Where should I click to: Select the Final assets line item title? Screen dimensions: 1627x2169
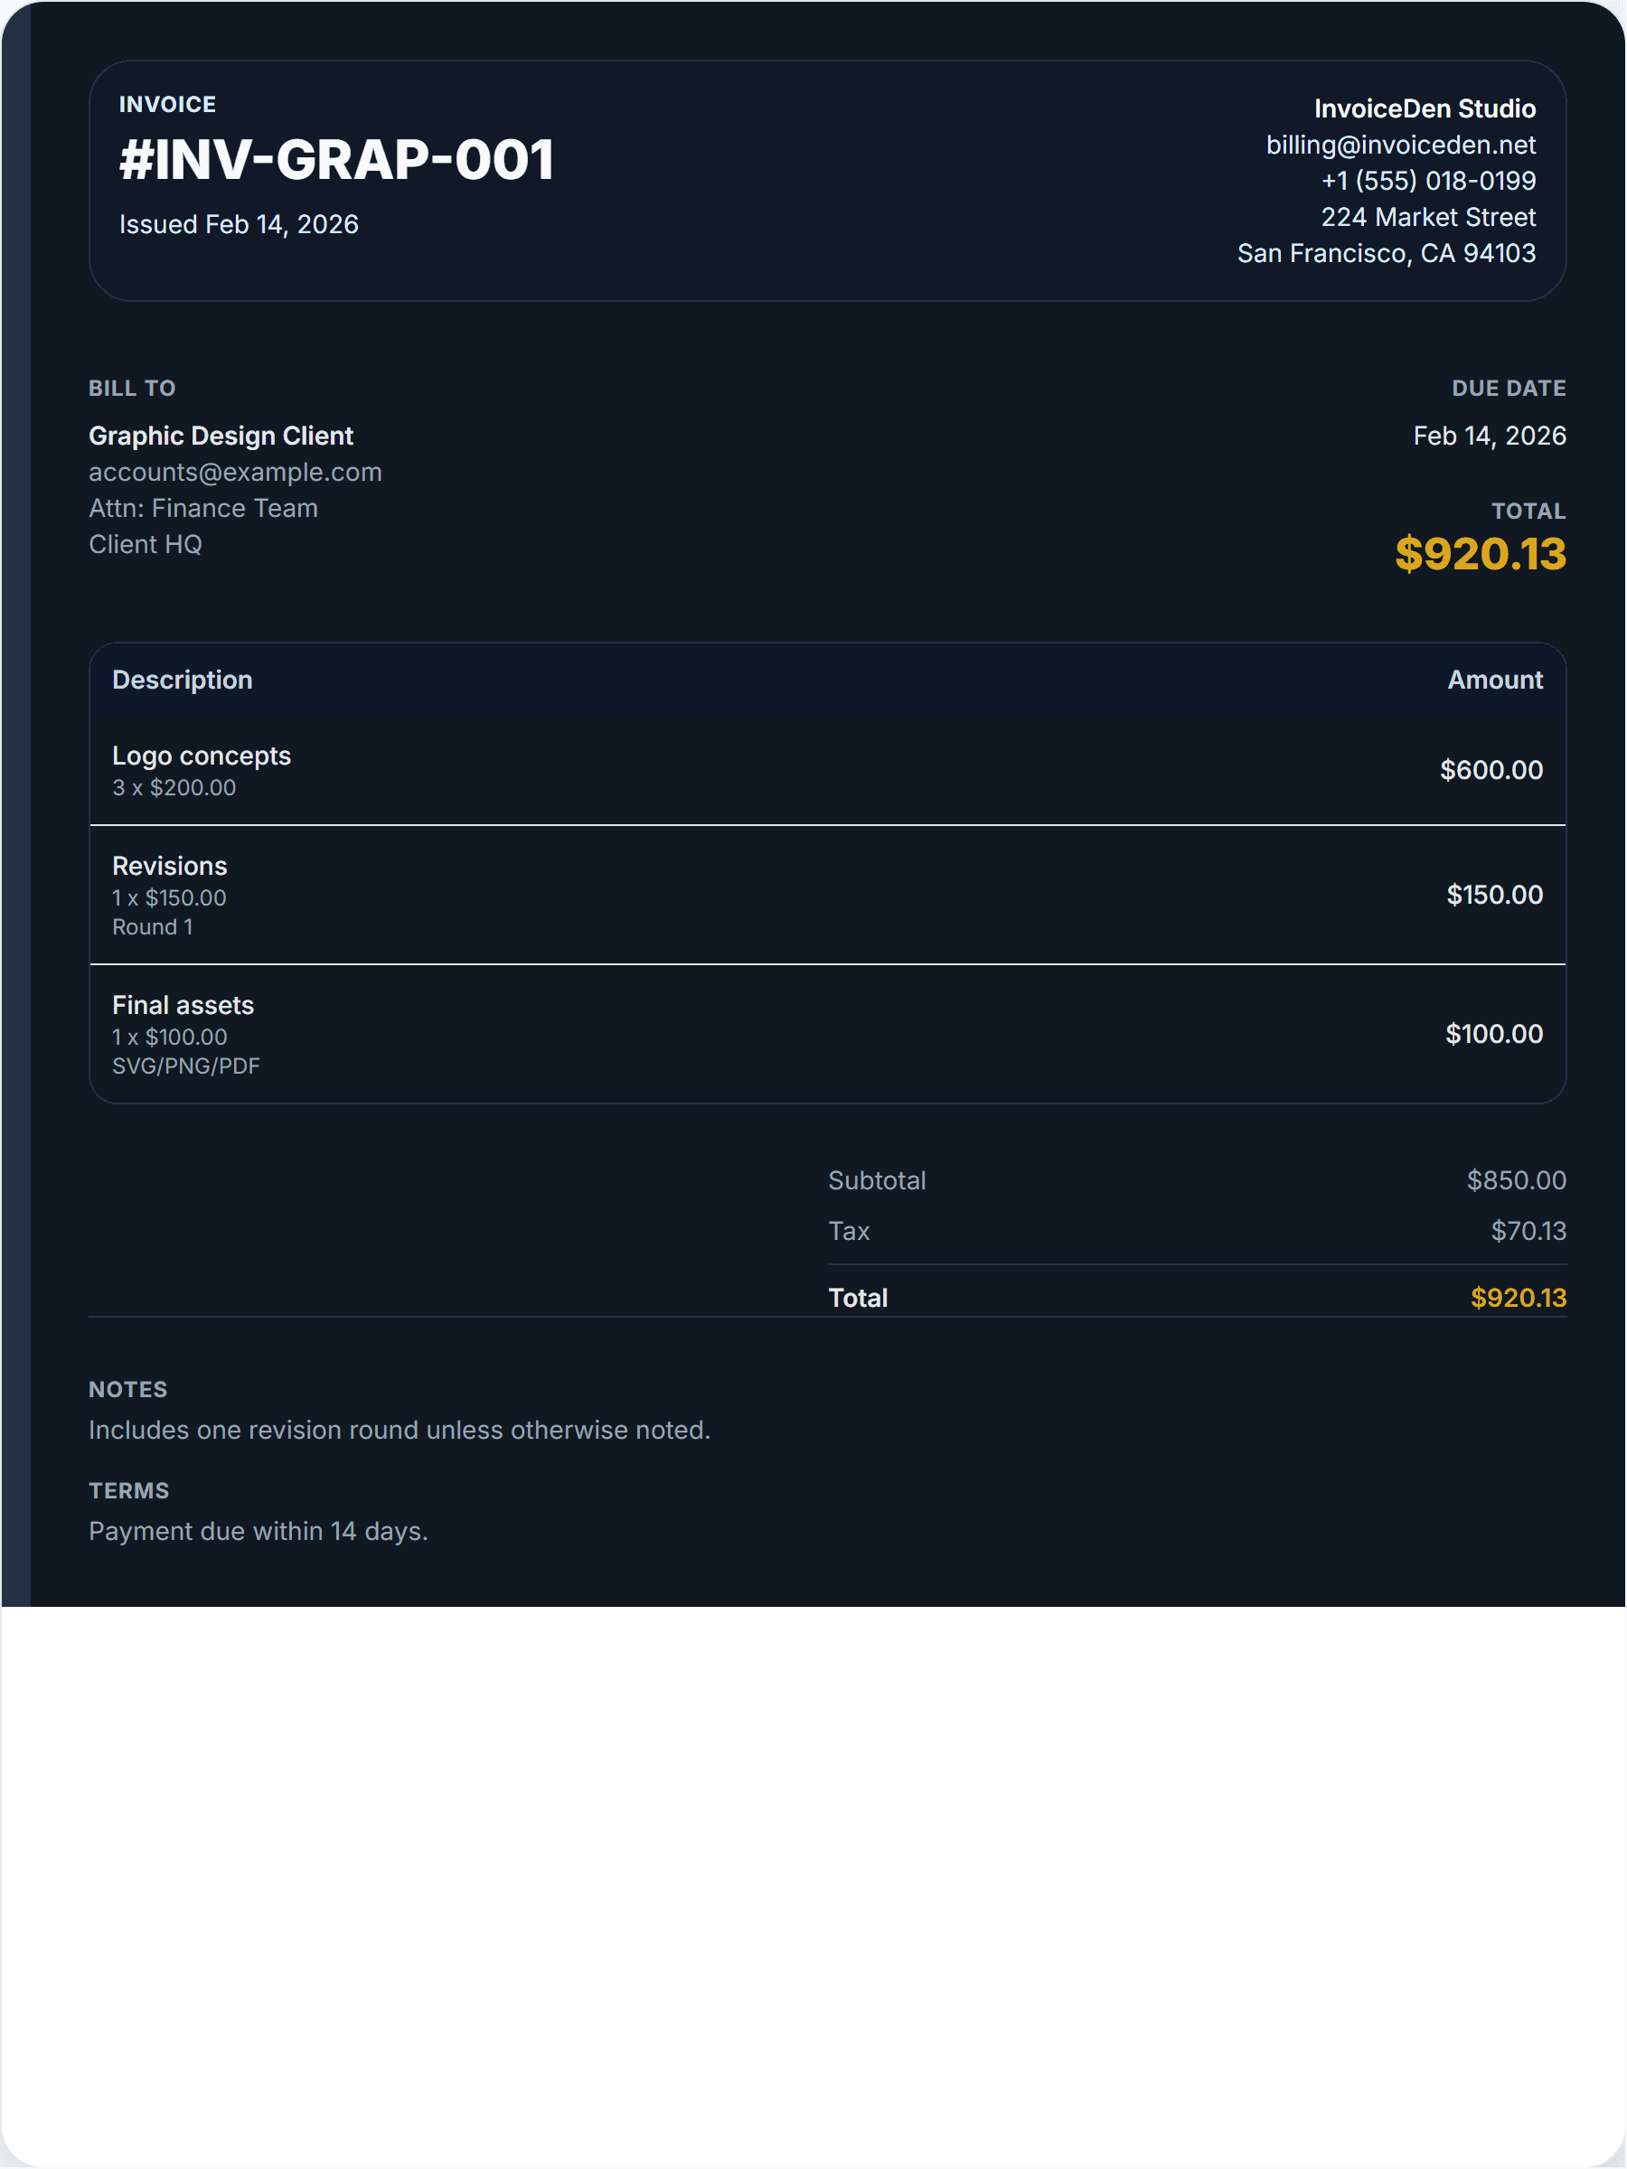click(183, 1005)
